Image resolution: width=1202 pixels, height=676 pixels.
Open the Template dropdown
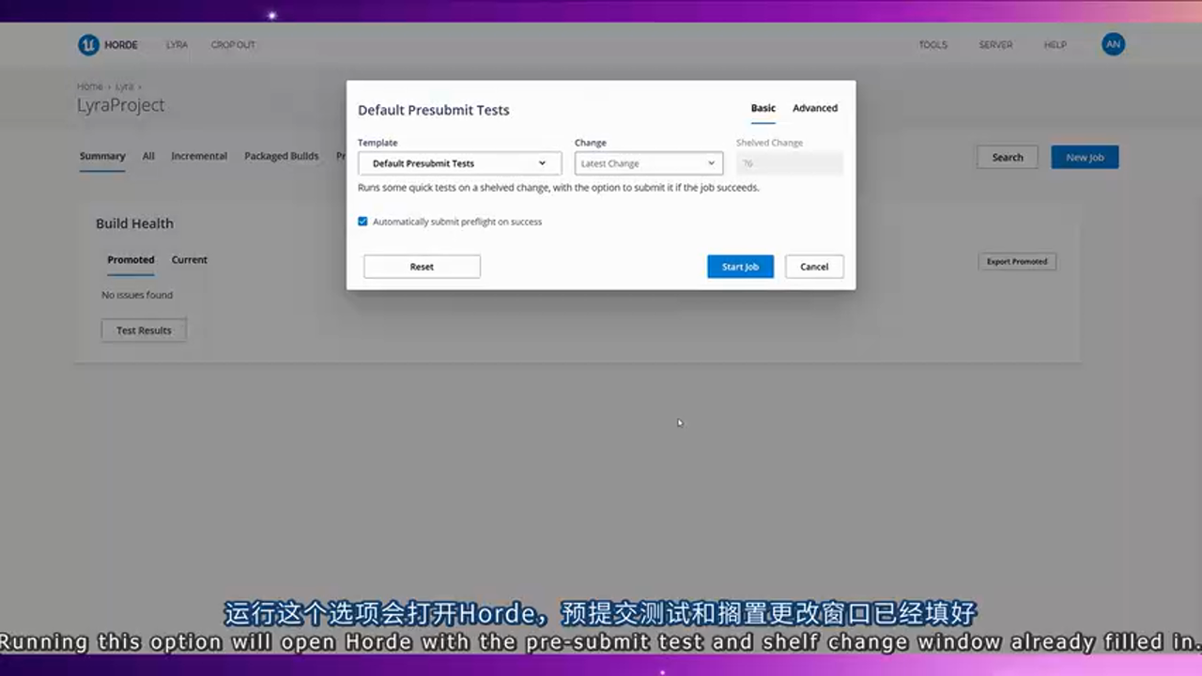tap(458, 162)
